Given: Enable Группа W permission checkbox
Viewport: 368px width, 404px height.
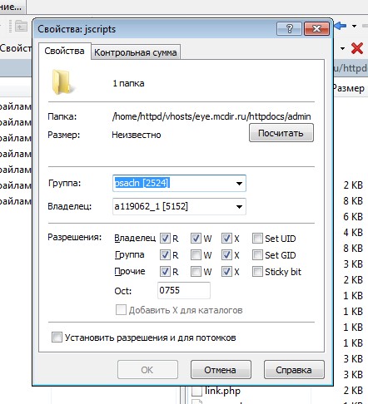Looking at the screenshot, I should pyautogui.click(x=196, y=255).
